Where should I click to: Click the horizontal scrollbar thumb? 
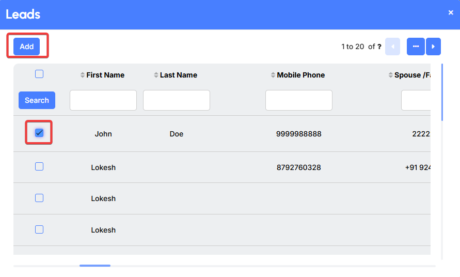[95, 266]
